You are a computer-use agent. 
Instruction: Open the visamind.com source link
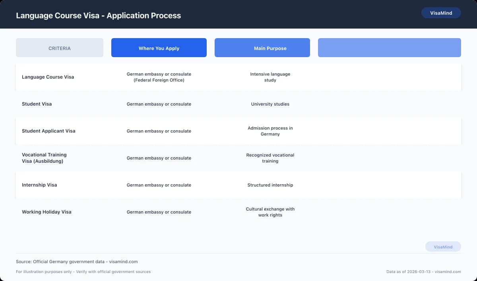(123, 262)
